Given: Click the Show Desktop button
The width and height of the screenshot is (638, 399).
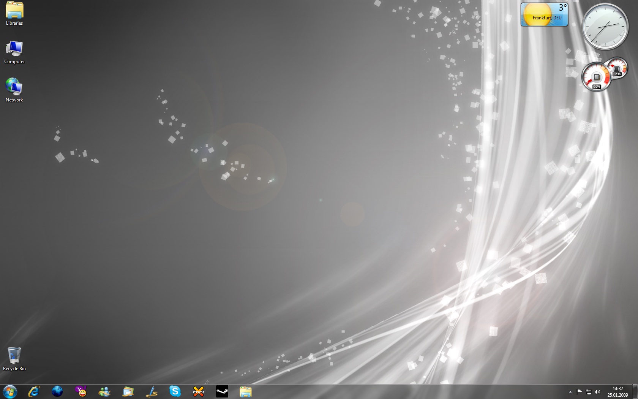Looking at the screenshot, I should (x=635, y=391).
